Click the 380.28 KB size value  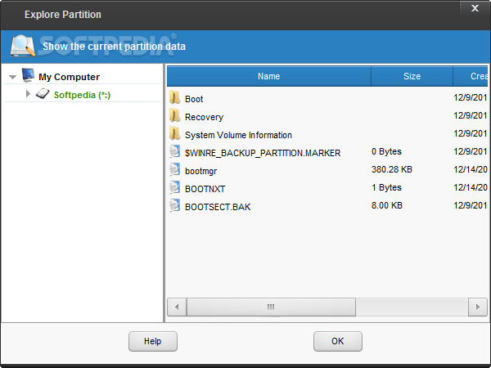[x=392, y=169]
